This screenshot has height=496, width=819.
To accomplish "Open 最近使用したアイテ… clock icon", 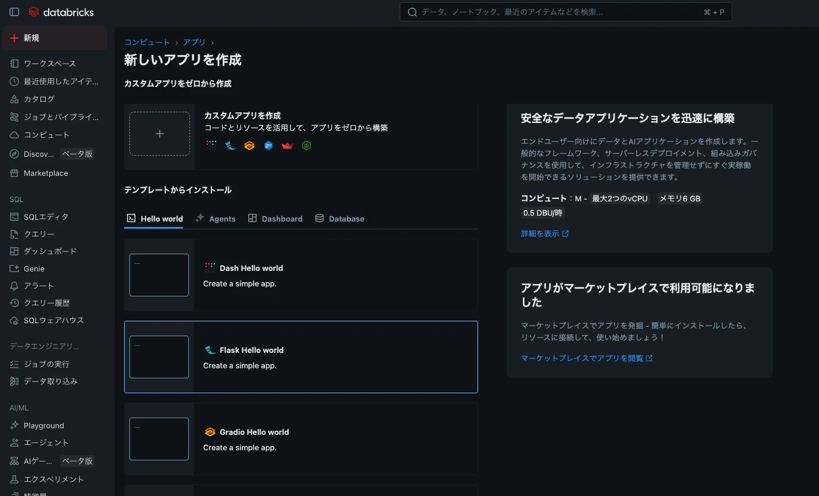I will [x=14, y=81].
